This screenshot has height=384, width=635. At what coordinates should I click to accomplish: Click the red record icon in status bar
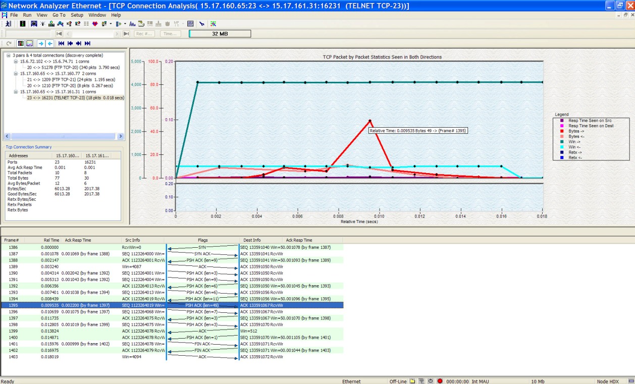click(440, 381)
